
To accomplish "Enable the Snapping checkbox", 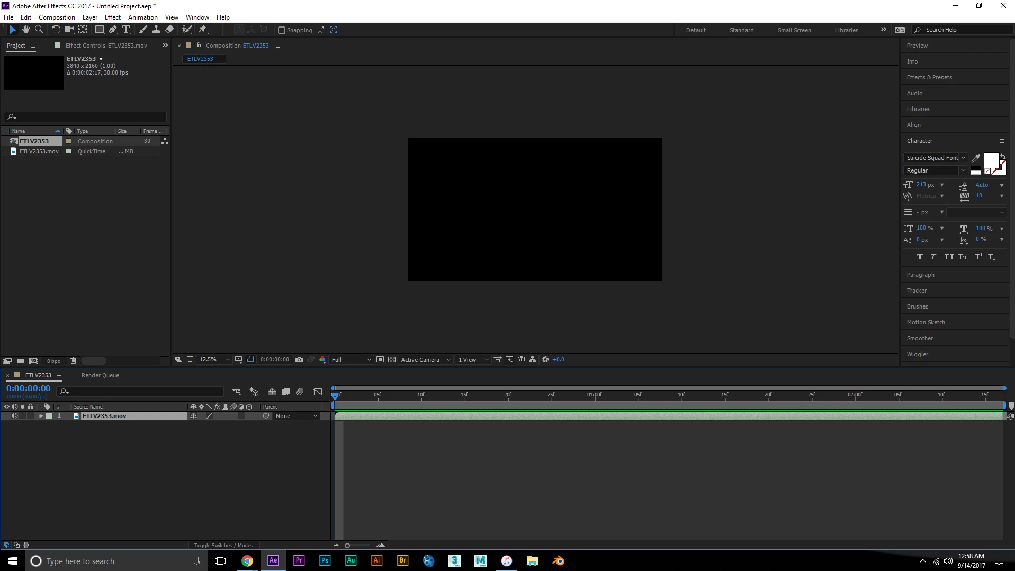I will coord(282,30).
